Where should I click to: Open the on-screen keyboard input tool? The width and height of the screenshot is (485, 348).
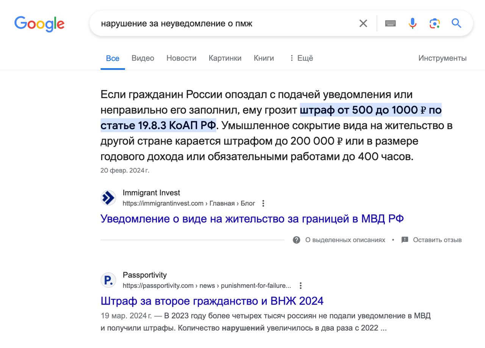coord(390,23)
